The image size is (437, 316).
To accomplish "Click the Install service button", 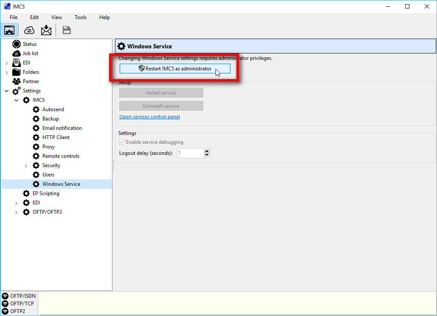I will tap(161, 93).
